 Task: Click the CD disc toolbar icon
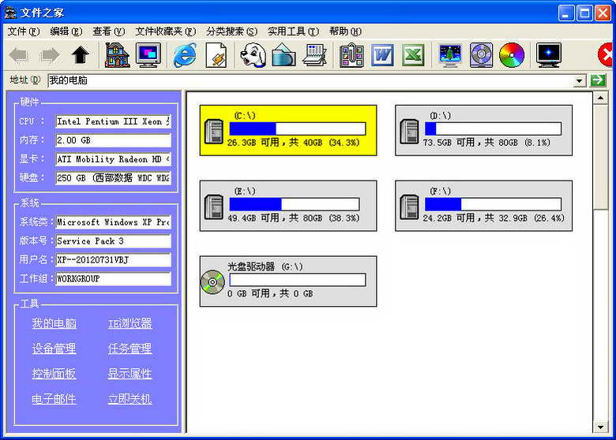(481, 55)
